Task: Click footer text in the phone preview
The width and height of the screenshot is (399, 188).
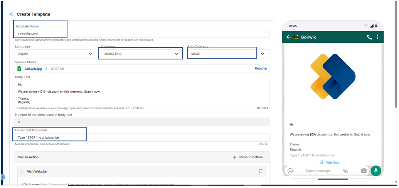Action: [x=312, y=155]
